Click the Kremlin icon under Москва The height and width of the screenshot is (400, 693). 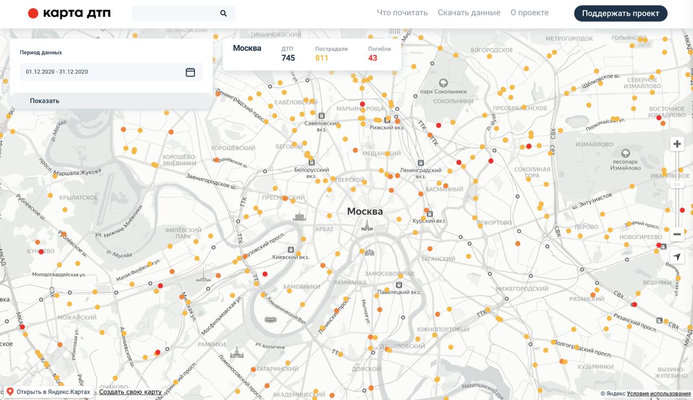[x=368, y=225]
